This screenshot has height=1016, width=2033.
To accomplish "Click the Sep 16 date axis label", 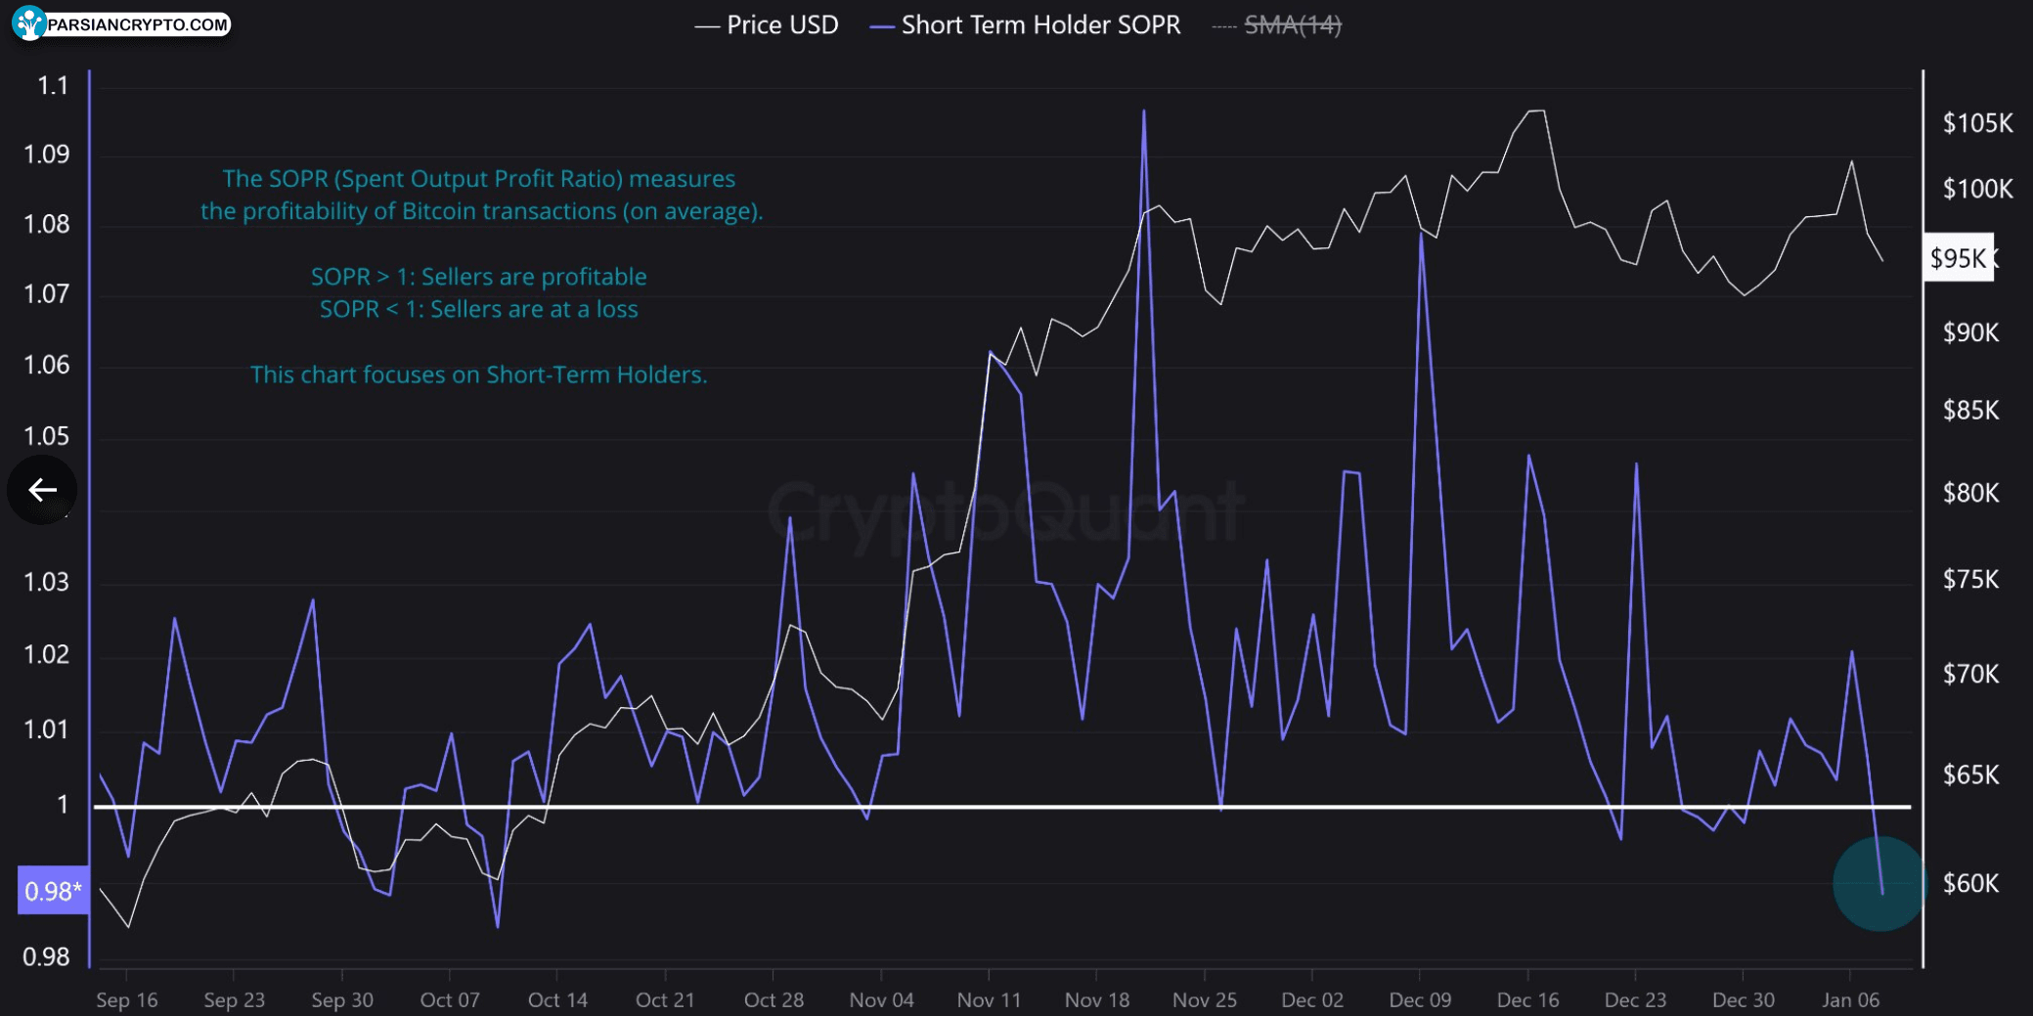I will click(127, 999).
